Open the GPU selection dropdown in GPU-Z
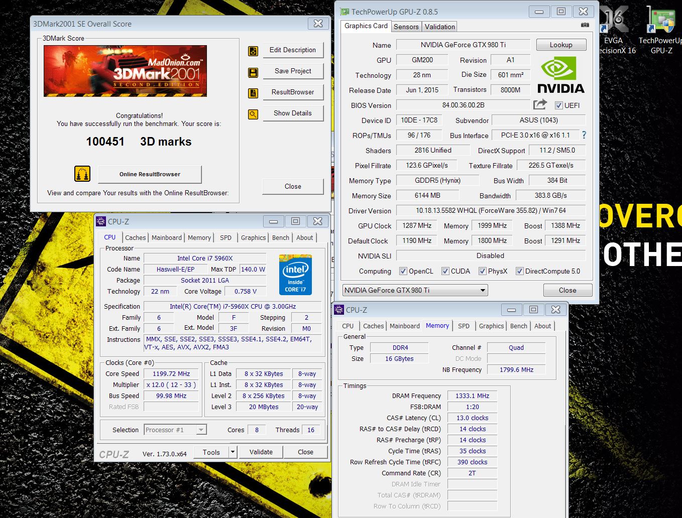Screen dimensions: 682x518 (415, 290)
